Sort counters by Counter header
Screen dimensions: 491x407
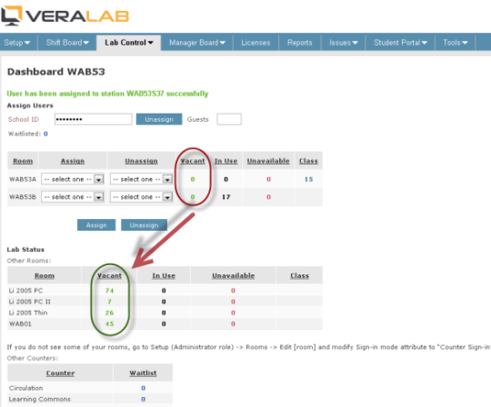[x=60, y=372]
